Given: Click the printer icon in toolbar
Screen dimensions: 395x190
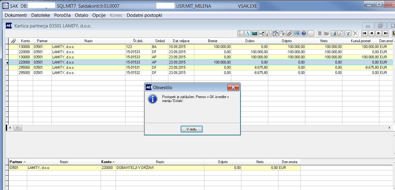Looking at the screenshot, I should [x=334, y=33].
